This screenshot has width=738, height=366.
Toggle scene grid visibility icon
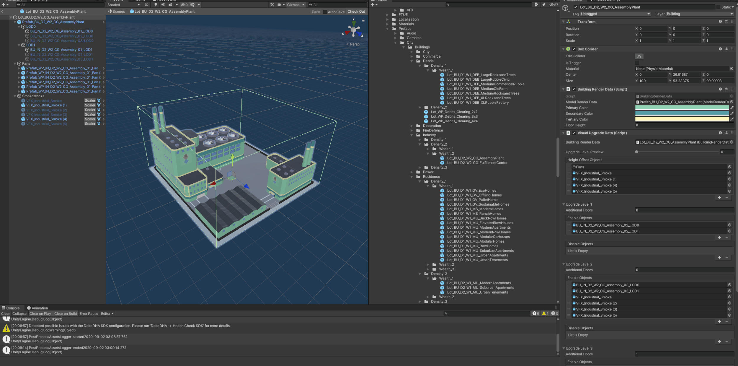(x=192, y=5)
